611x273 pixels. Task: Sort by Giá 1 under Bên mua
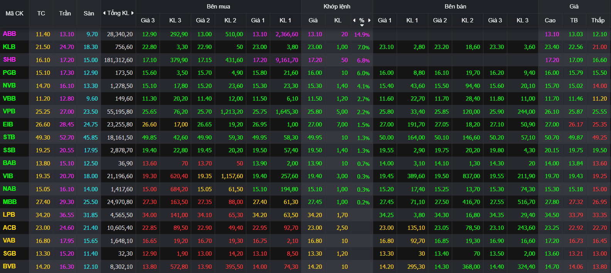click(x=258, y=20)
